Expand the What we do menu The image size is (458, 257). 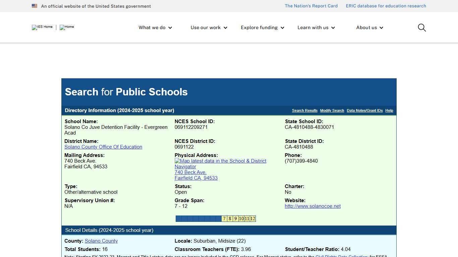tap(155, 27)
